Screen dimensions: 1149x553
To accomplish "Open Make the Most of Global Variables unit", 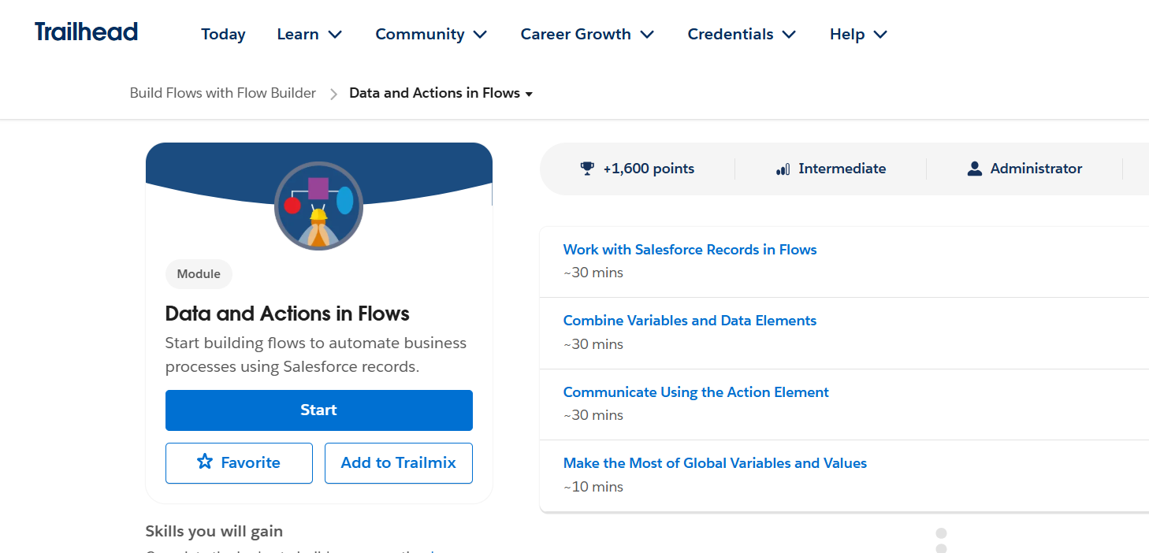I will 715,463.
